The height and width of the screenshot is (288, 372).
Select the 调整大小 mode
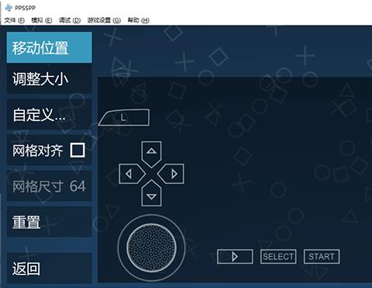49,79
